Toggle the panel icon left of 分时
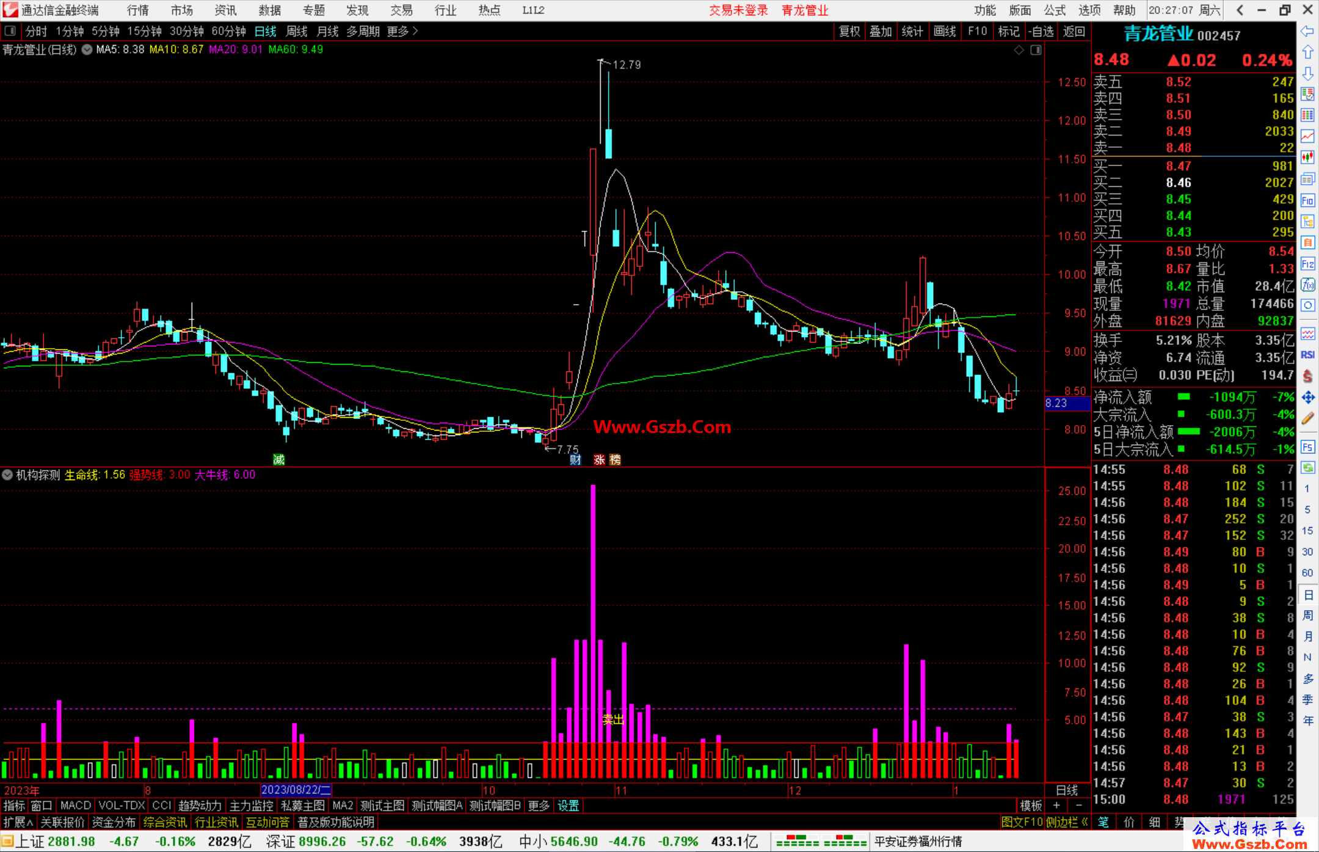 10,31
